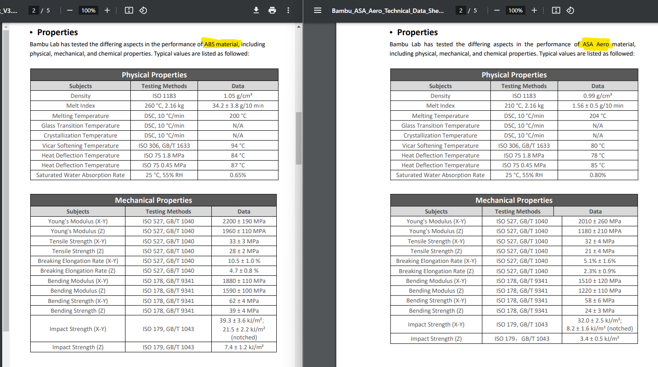Click ABS heat deflection 84 °C value
The height and width of the screenshot is (367, 658).
pos(238,155)
